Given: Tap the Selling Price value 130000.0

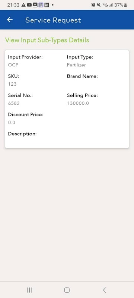Looking at the screenshot, I should [x=78, y=104].
